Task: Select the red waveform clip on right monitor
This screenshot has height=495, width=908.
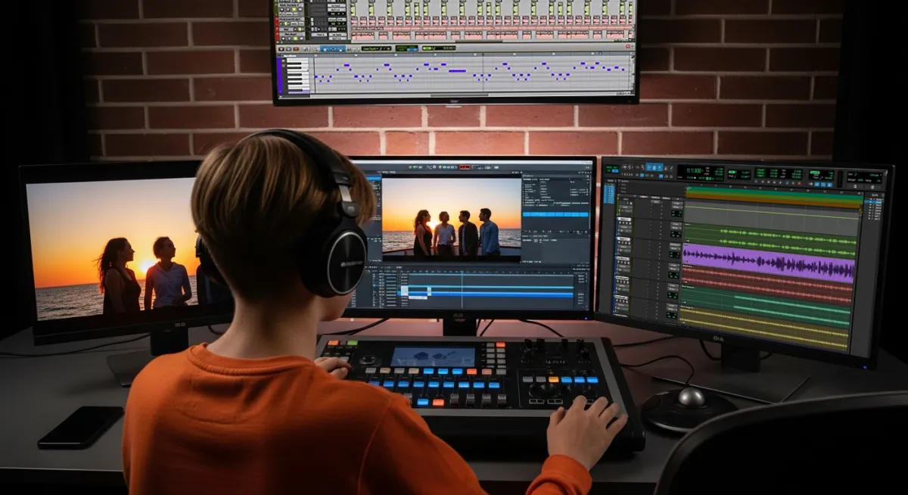Action: (x=767, y=286)
